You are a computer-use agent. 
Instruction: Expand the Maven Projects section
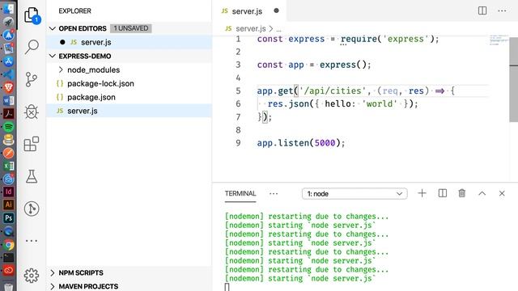coord(52,286)
